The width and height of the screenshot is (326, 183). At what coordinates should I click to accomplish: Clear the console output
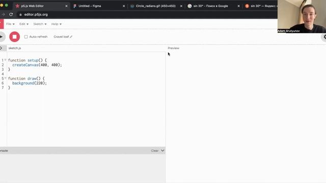(155, 150)
